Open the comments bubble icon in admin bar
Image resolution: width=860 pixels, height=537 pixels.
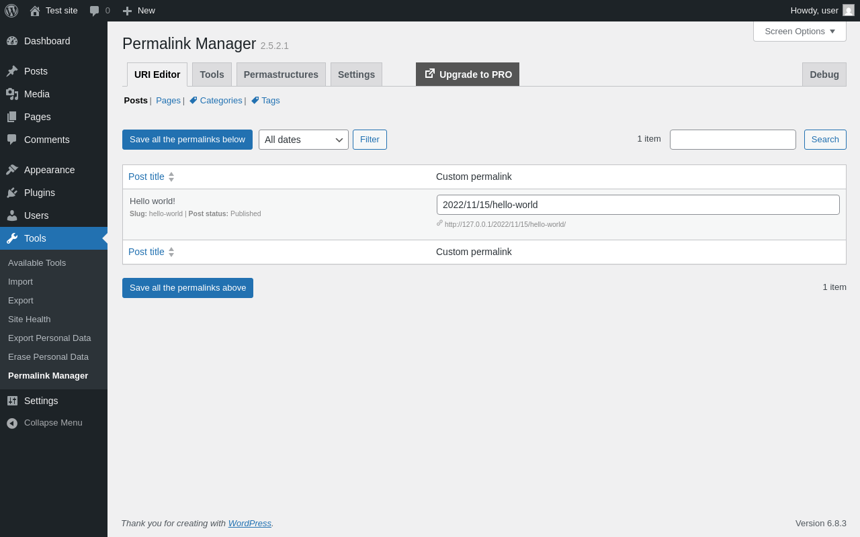tap(95, 11)
